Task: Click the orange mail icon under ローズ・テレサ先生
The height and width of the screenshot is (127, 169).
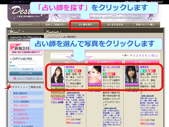Action: [x=110, y=74]
